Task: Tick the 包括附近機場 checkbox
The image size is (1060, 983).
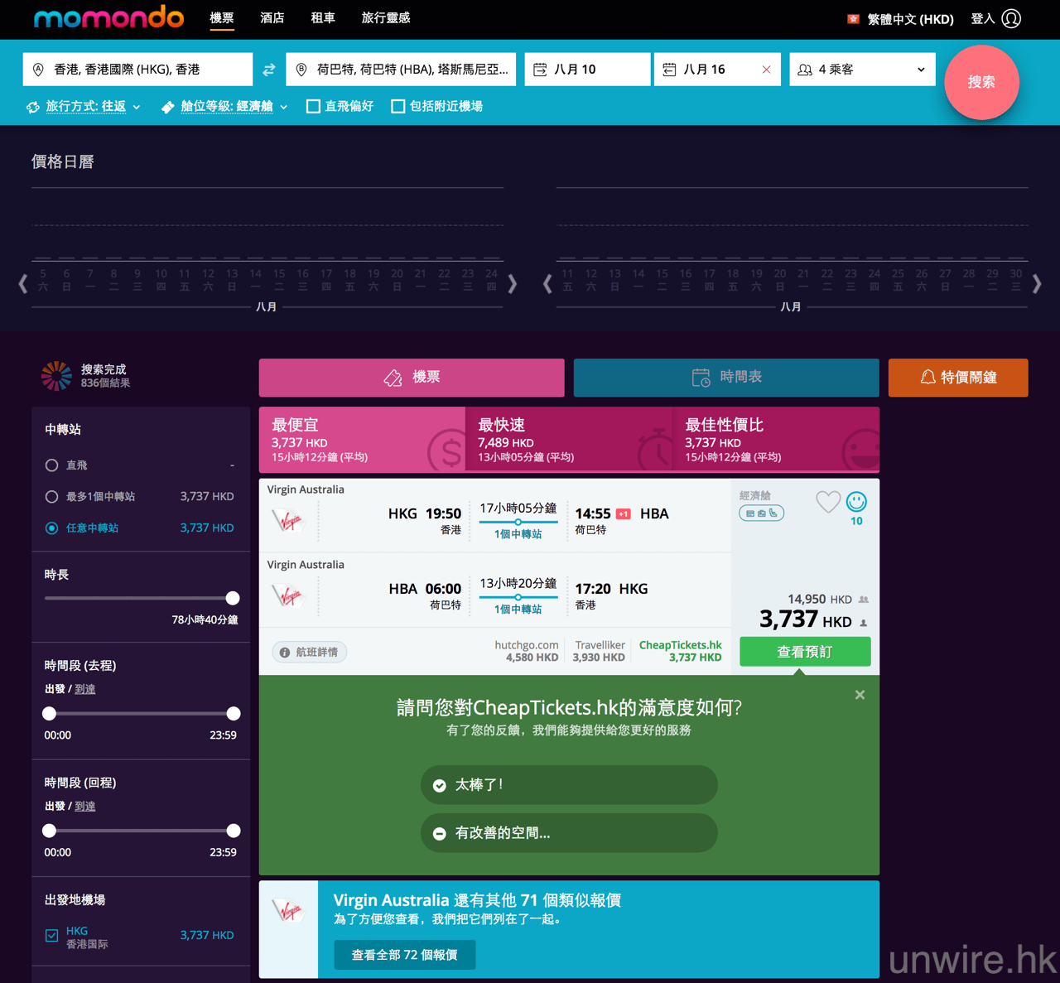Action: pos(398,106)
